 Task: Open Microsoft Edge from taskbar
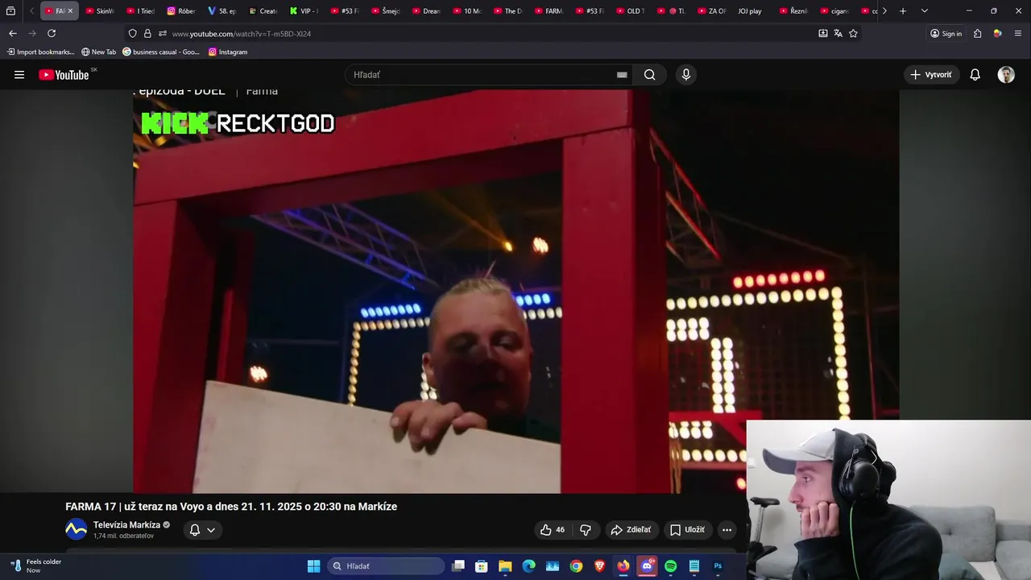point(528,566)
